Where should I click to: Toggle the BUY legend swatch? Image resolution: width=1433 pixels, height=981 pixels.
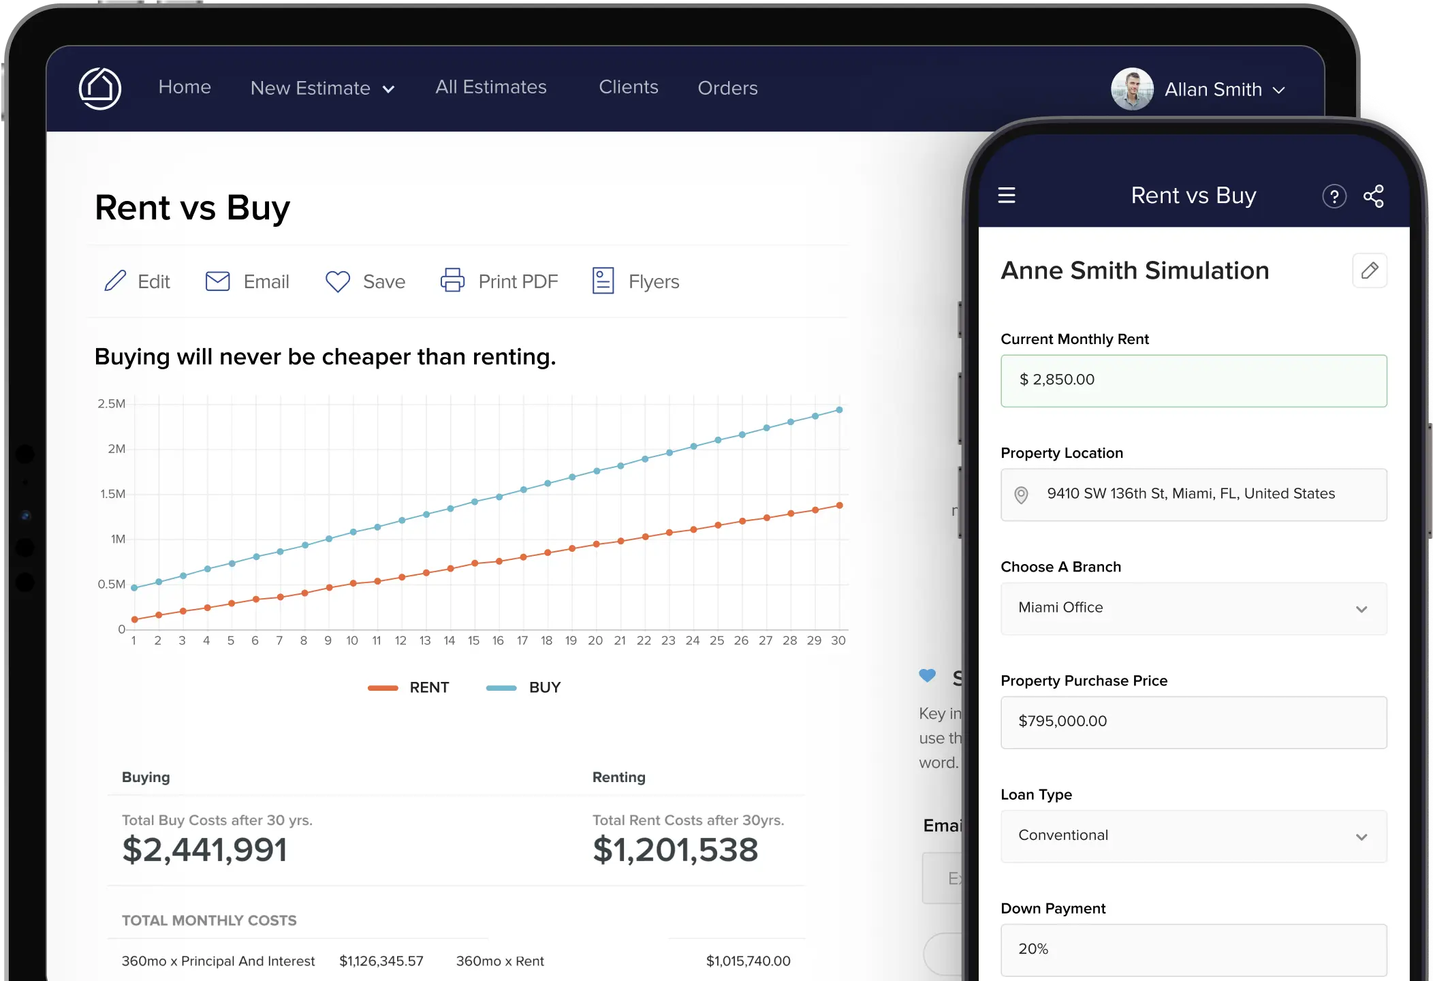(501, 688)
